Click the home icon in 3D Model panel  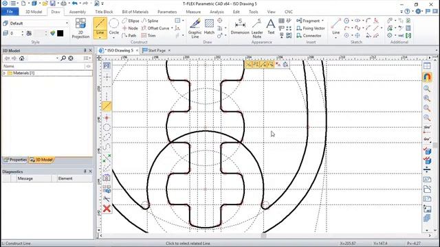point(21,58)
